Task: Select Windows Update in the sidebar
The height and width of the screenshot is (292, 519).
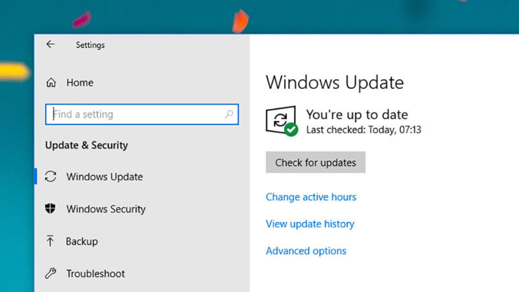Action: click(104, 176)
